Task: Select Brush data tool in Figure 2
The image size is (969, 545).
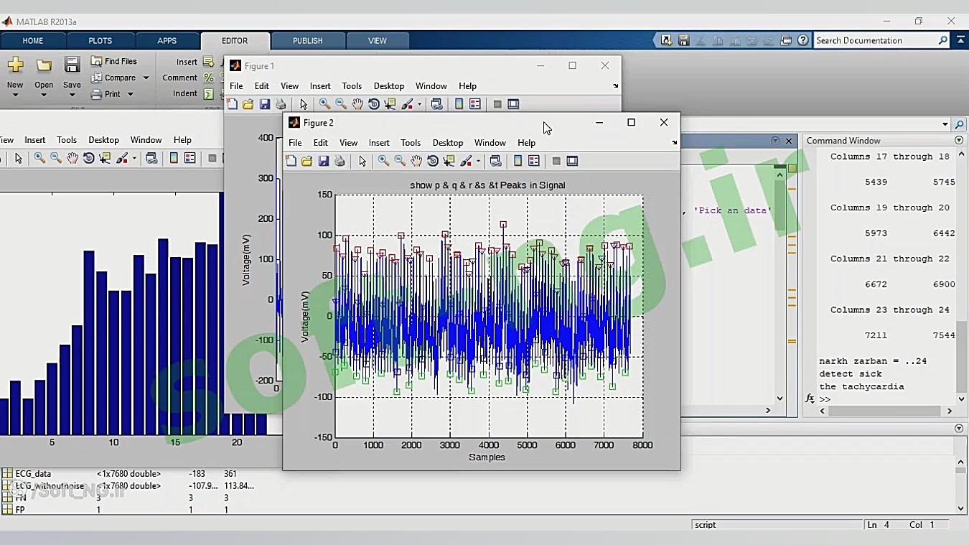Action: tap(467, 161)
